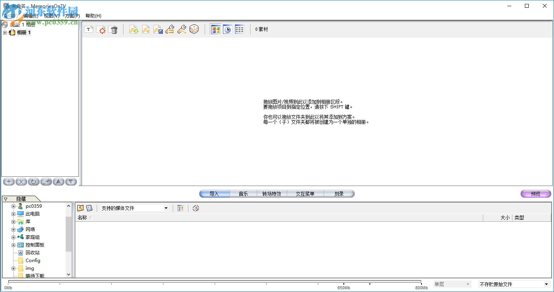
Task: Click the pc0359 user icon in the tree
Action: pyautogui.click(x=21, y=206)
